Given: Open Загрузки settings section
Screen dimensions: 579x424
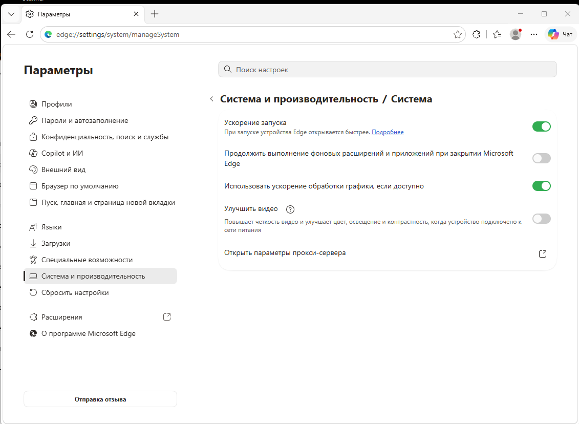Looking at the screenshot, I should click(100, 243).
